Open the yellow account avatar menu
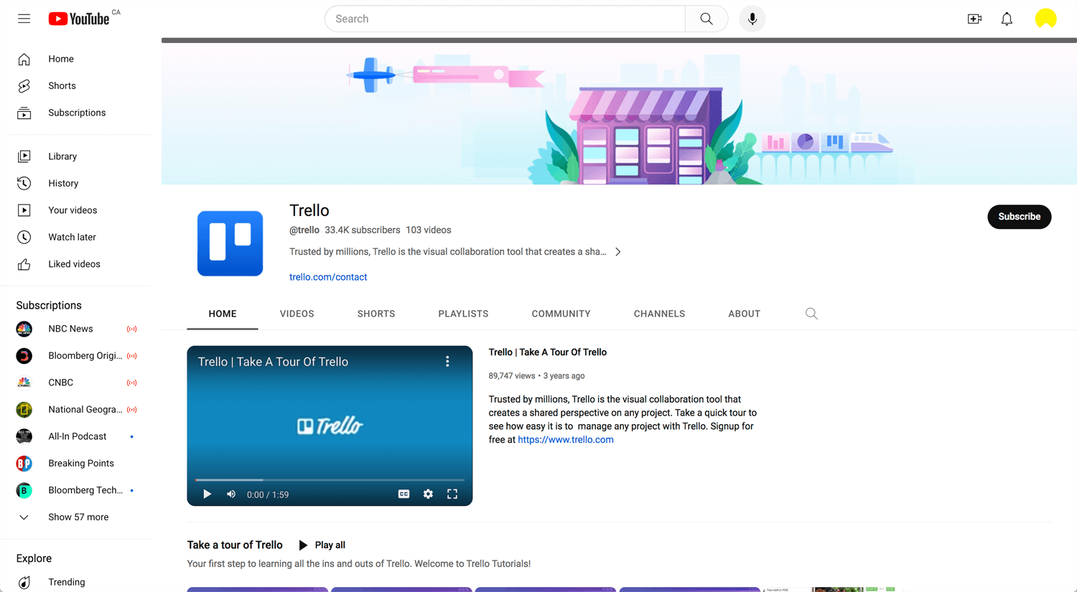The width and height of the screenshot is (1077, 592). [1045, 19]
